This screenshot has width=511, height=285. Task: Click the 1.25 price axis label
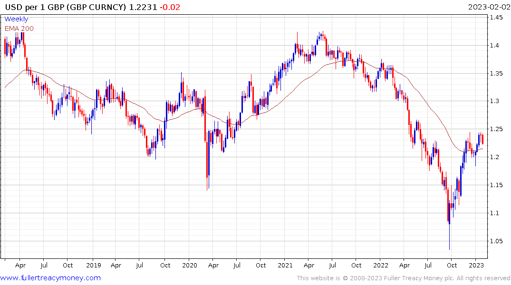pos(496,129)
